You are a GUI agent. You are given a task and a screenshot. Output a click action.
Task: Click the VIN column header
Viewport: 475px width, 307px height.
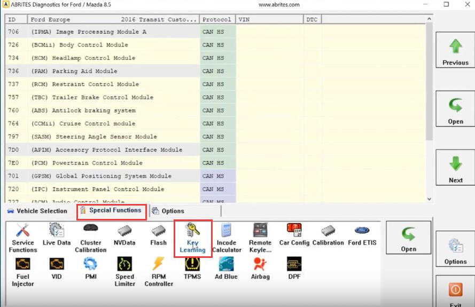pos(269,19)
